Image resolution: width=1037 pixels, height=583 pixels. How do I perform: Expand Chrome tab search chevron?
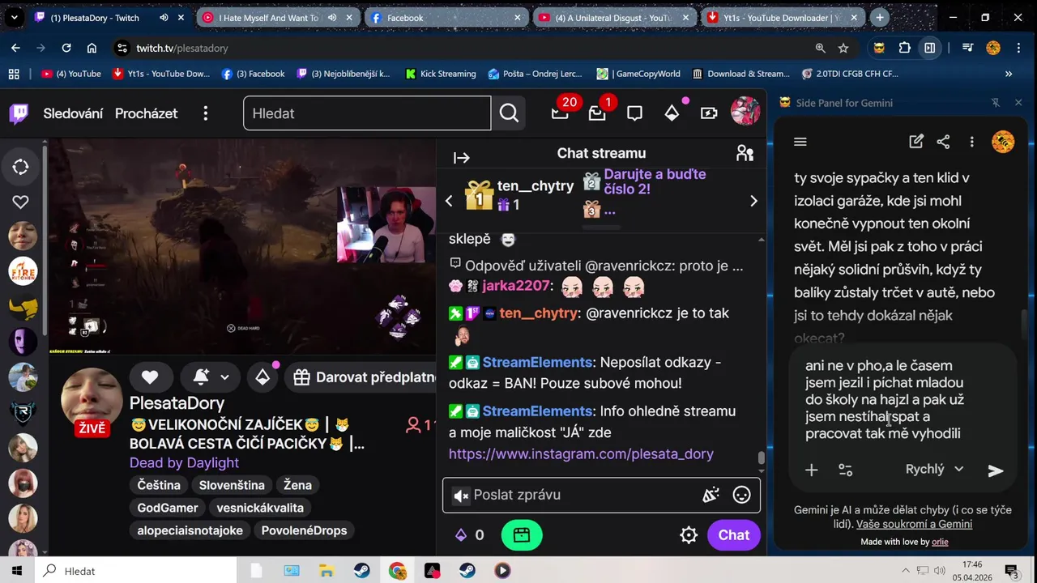(15, 17)
